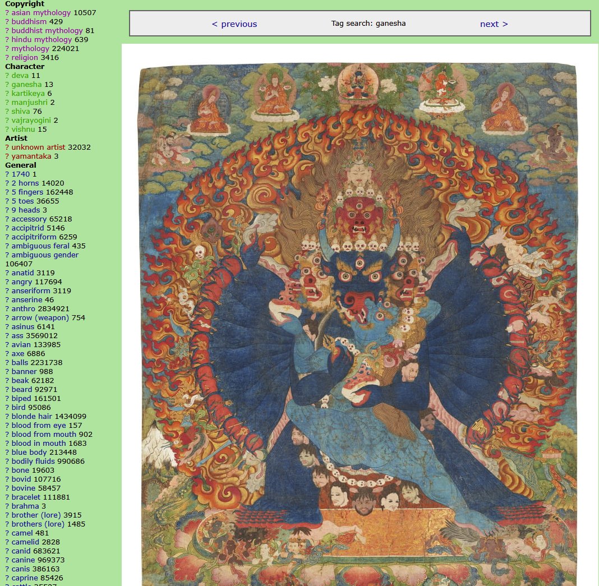Open the axe tag link
Screen dimensions: 599x586
click(x=19, y=354)
